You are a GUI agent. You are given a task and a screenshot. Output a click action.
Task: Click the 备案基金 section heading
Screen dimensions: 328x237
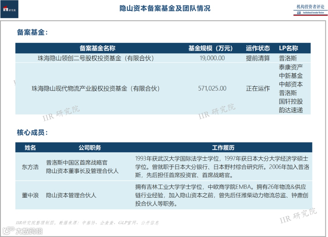(32, 32)
